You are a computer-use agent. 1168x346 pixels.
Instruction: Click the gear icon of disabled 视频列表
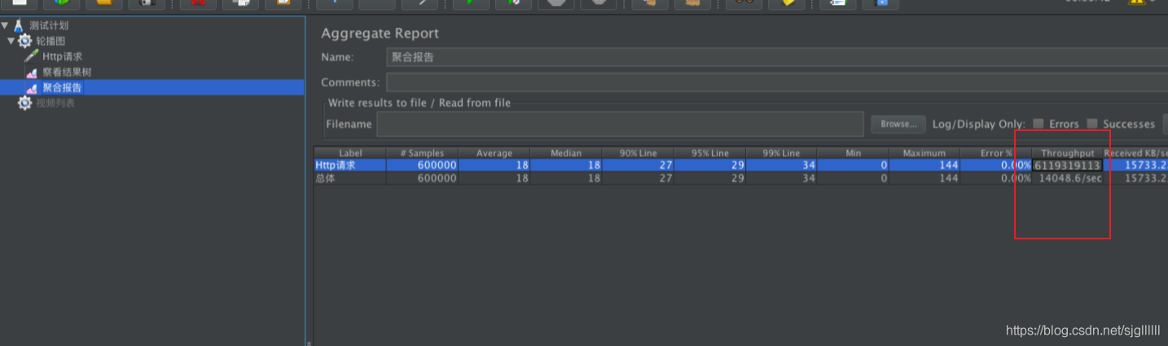[24, 103]
